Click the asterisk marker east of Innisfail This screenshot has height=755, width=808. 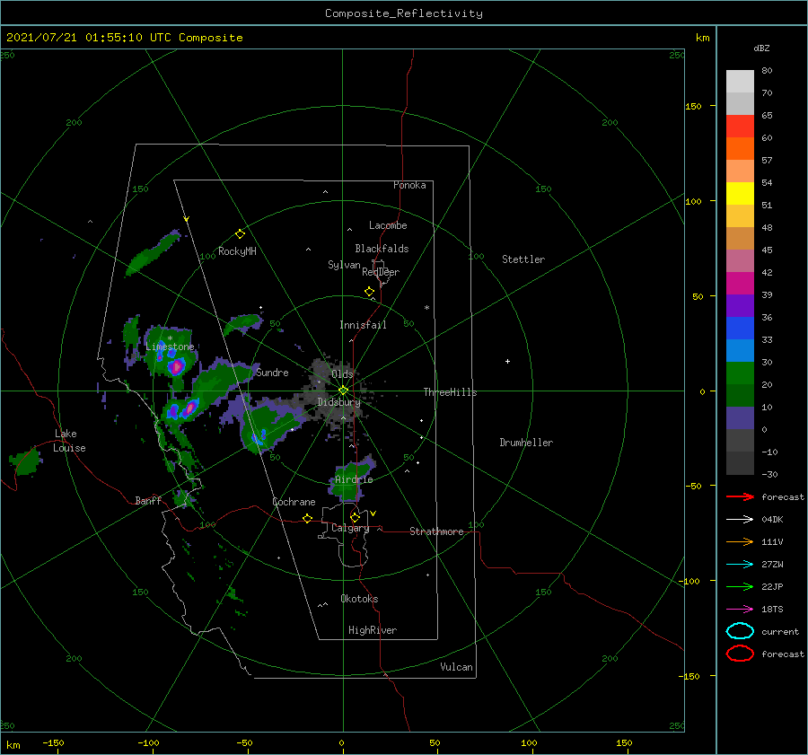click(x=426, y=308)
